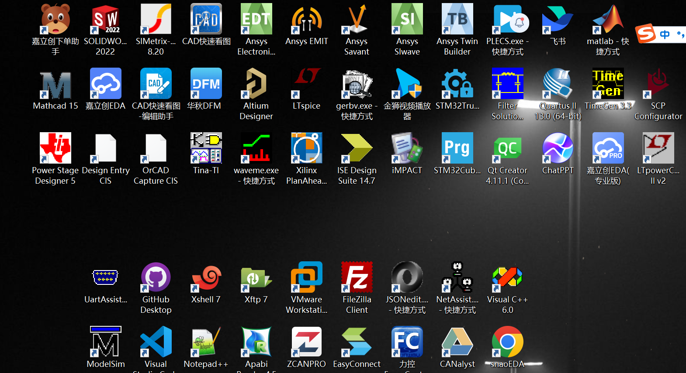Viewport: 686px width, 373px height.
Task: Launch ModelSim from the desktop
Action: point(105,342)
